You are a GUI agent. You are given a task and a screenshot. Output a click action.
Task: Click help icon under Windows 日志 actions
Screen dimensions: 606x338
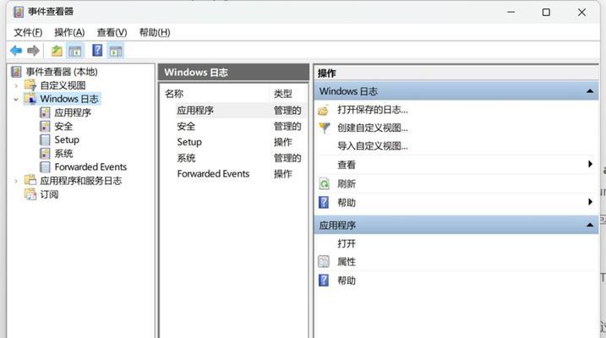tap(324, 203)
